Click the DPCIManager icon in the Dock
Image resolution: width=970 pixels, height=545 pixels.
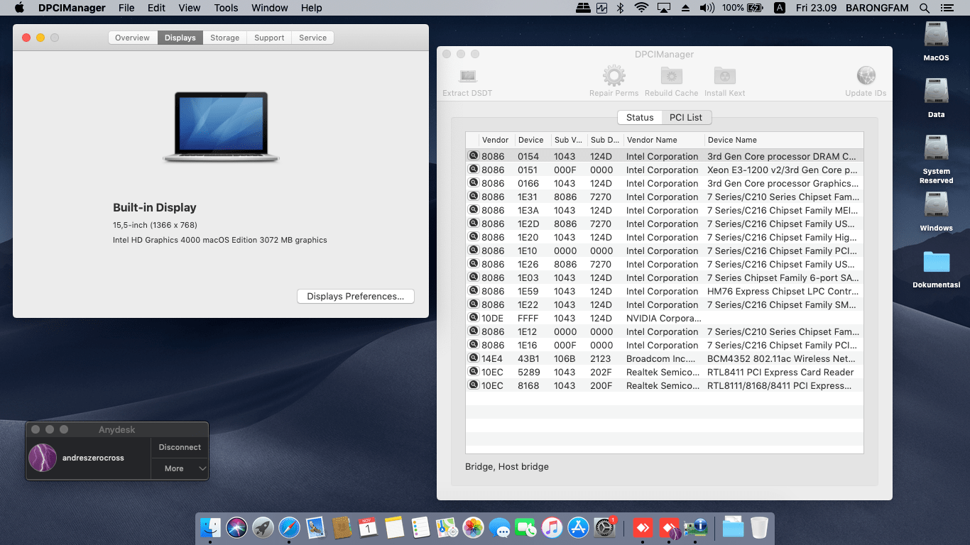click(x=697, y=527)
